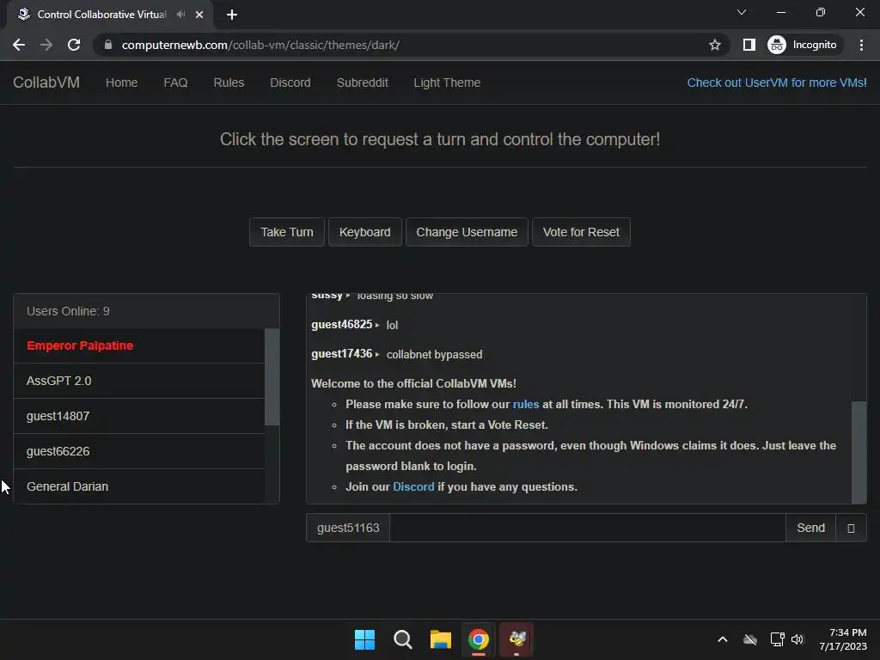Open the on-screen Keyboard button

364,232
